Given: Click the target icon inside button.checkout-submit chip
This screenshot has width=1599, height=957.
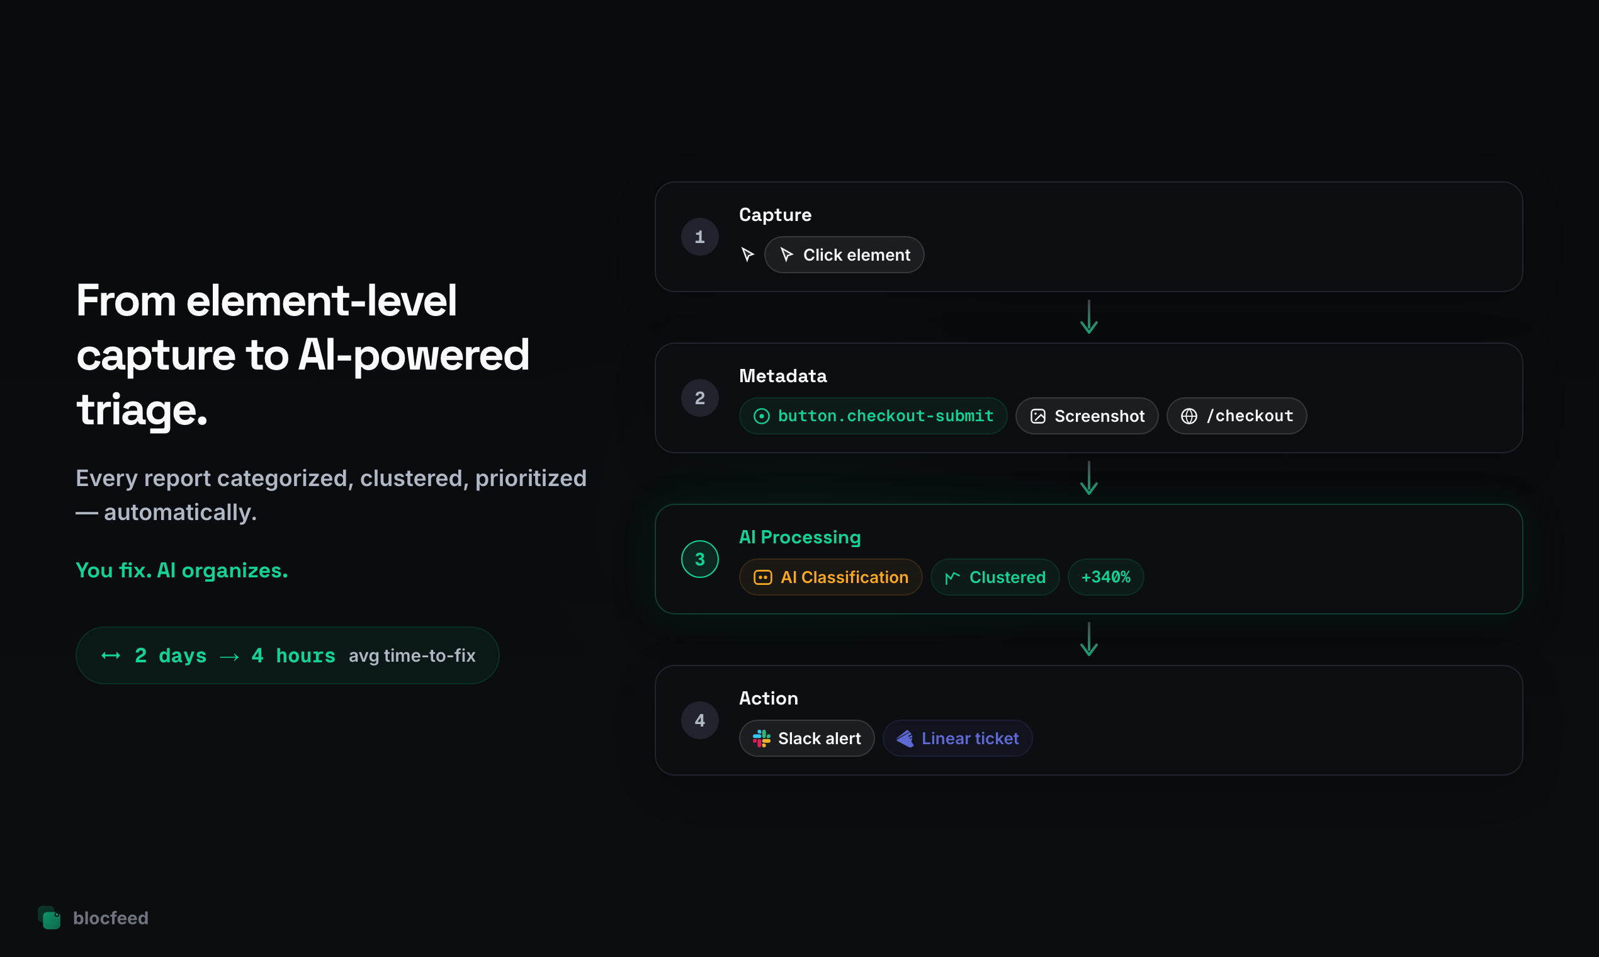Looking at the screenshot, I should (762, 416).
